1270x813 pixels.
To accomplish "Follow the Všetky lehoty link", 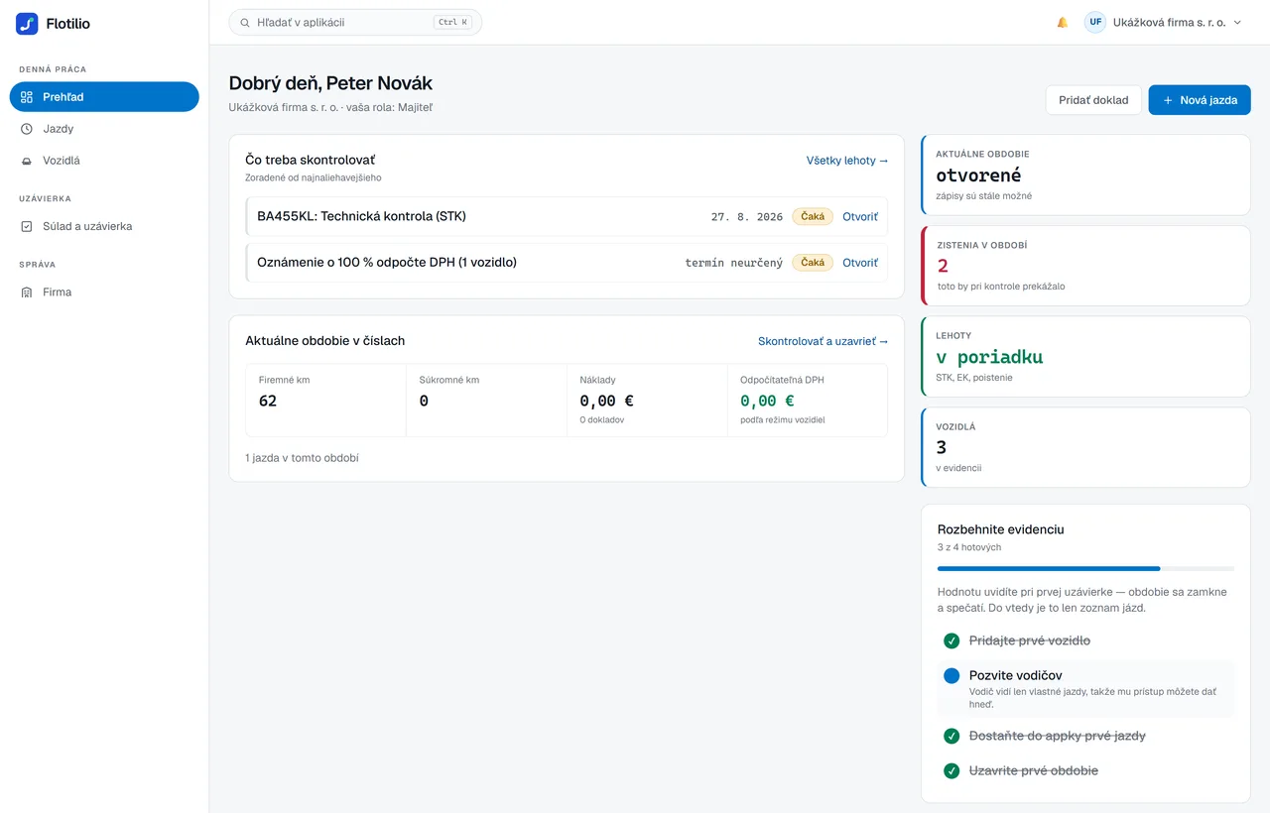I will [x=847, y=160].
